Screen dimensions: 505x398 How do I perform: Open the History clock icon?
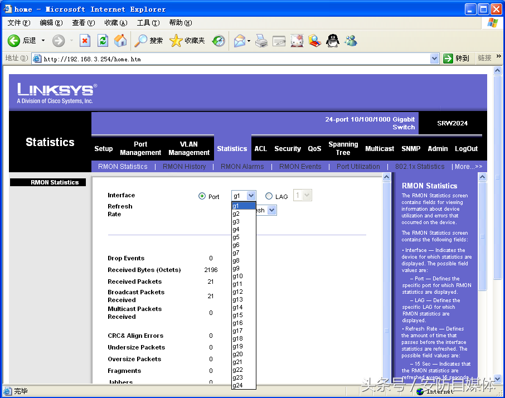218,41
